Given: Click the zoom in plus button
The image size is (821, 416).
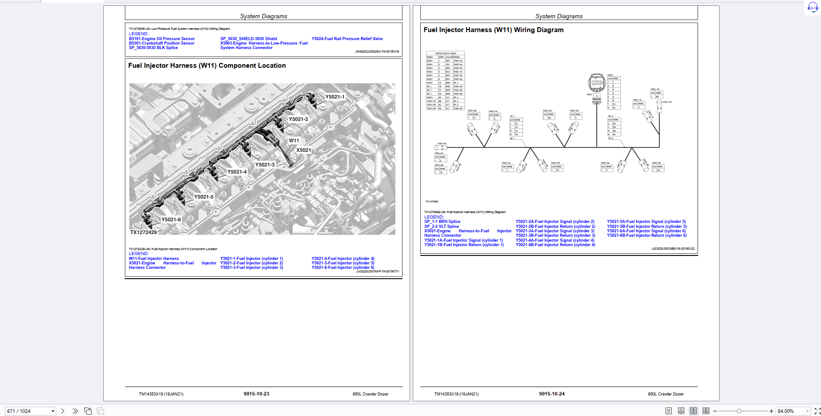Looking at the screenshot, I should coord(771,411).
